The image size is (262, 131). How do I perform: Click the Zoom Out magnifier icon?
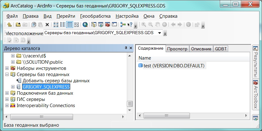pyautogui.click(x=150, y=25)
